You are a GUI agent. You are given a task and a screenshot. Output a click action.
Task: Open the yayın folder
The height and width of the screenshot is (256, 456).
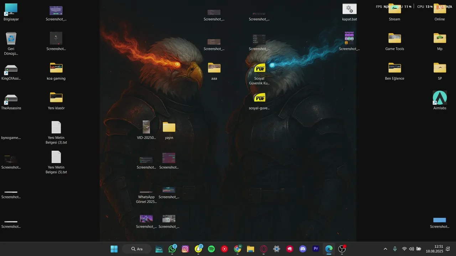click(x=169, y=130)
